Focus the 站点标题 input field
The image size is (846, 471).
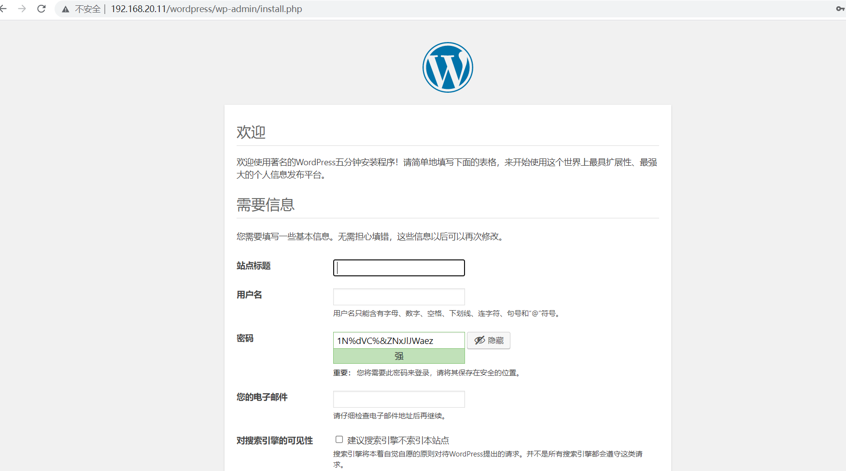coord(399,268)
